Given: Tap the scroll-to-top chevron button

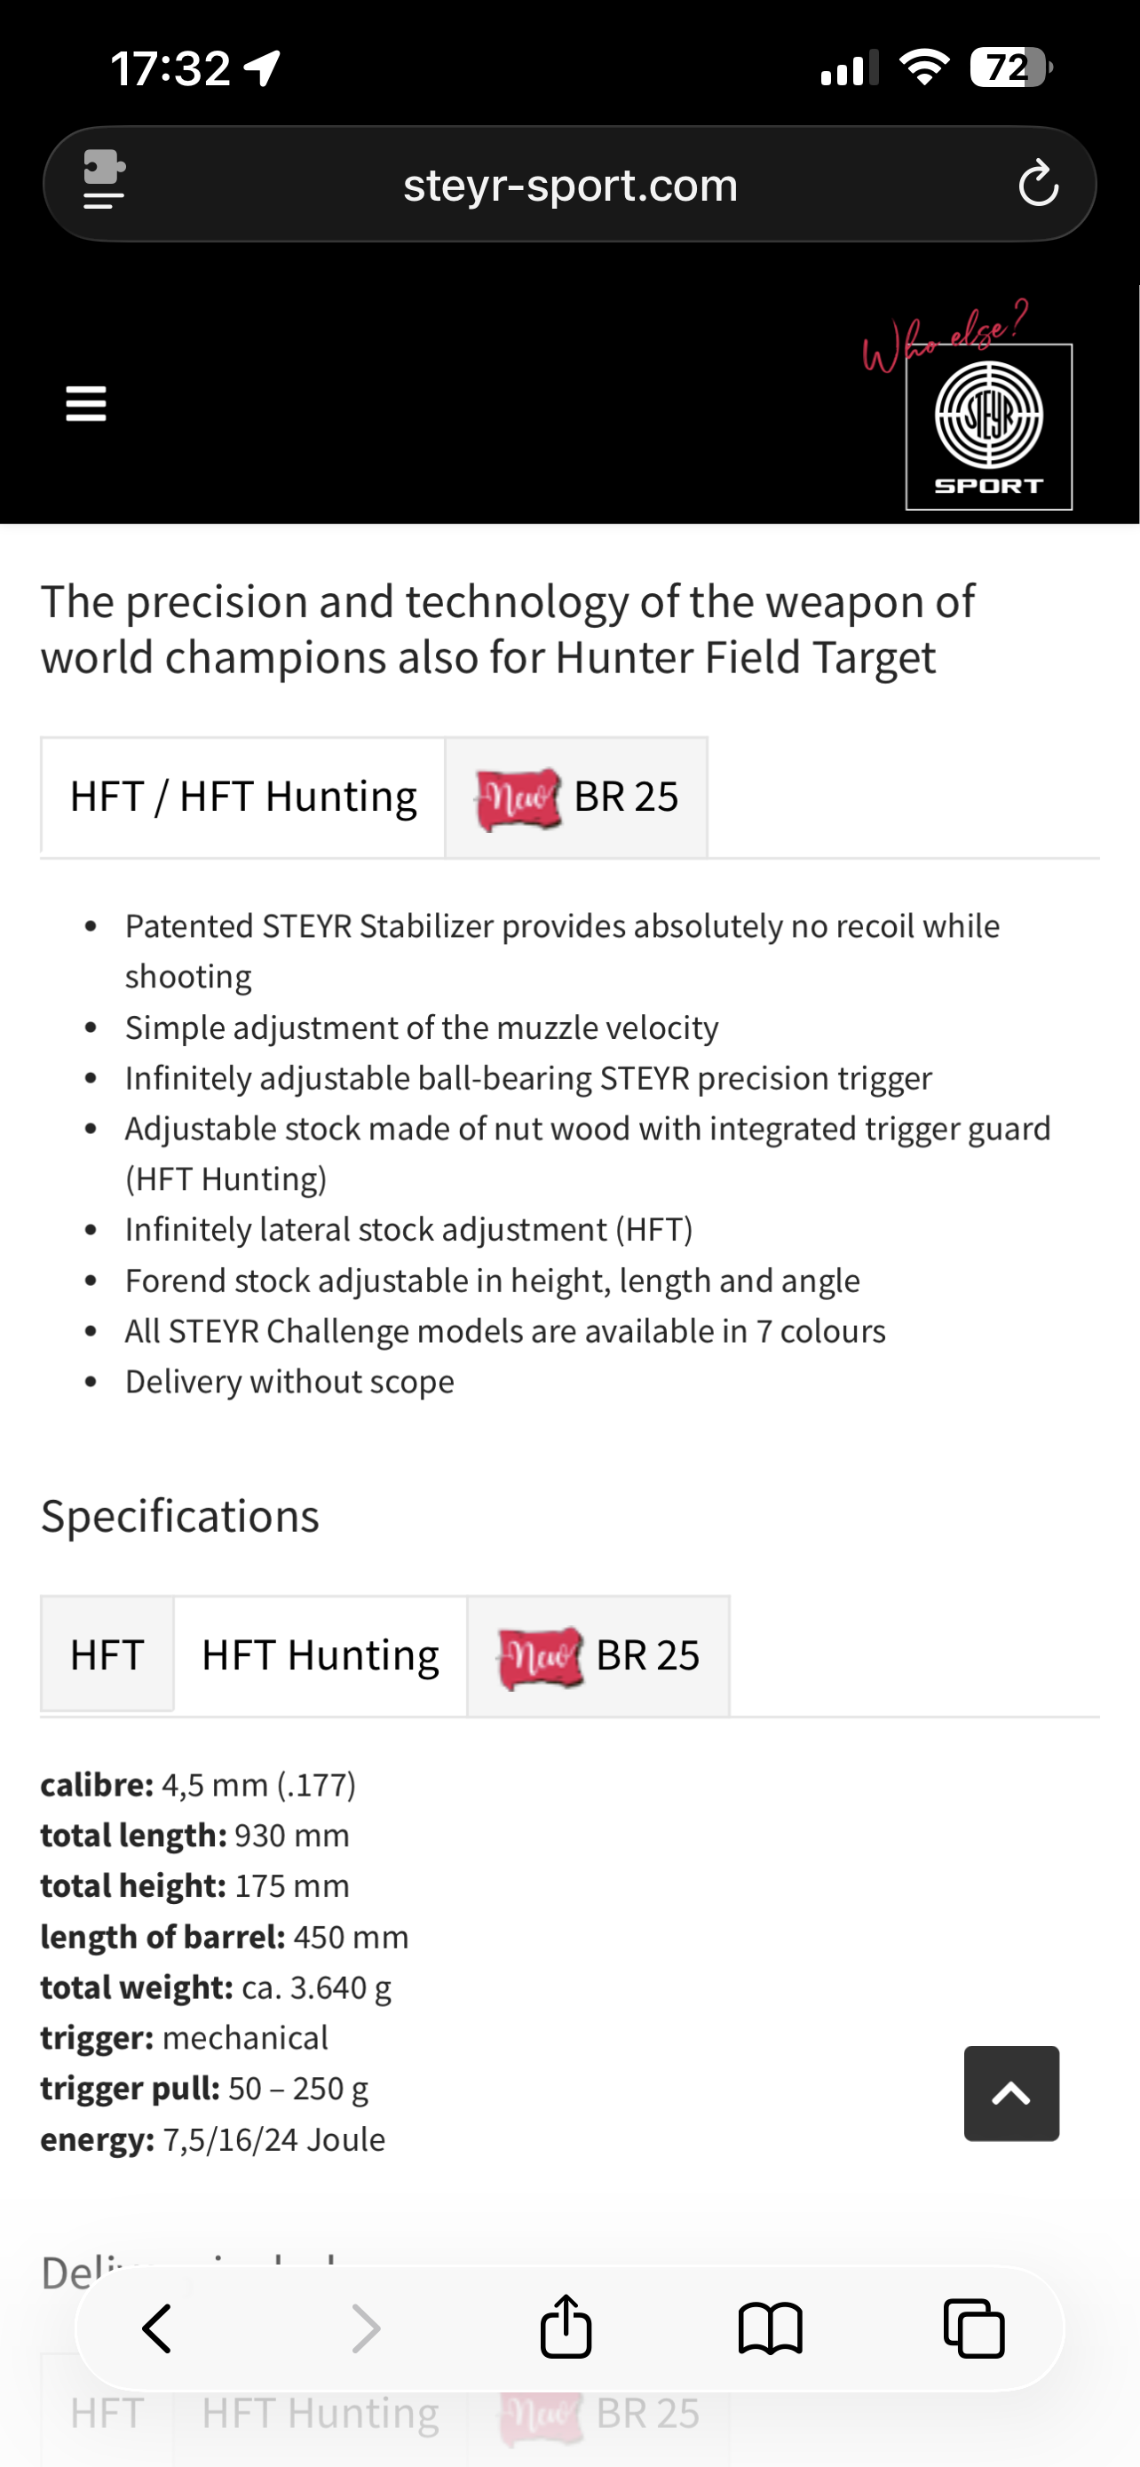Looking at the screenshot, I should point(1010,2093).
